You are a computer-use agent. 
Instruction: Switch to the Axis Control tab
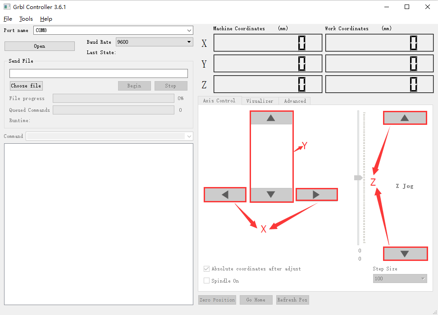pos(219,100)
